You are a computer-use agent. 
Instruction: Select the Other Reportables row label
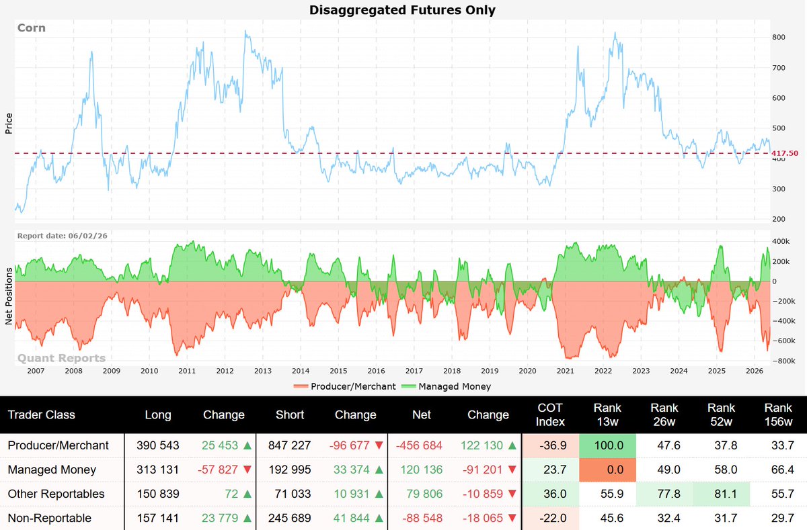click(x=56, y=494)
